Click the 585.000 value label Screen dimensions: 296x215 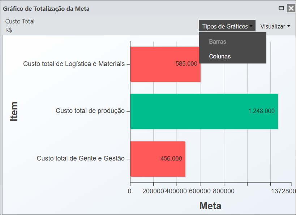[186, 64]
